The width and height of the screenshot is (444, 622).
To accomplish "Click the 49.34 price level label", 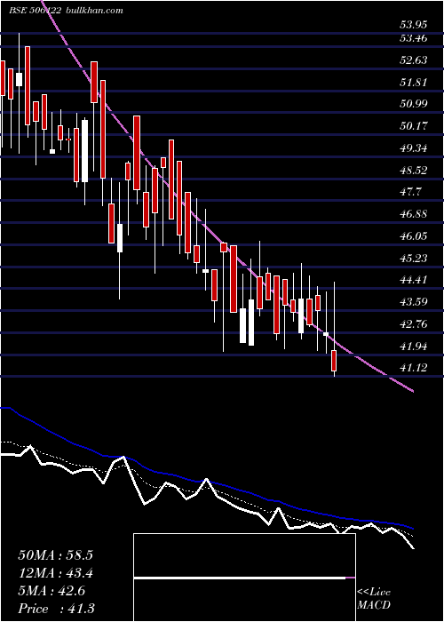I will click(x=414, y=148).
